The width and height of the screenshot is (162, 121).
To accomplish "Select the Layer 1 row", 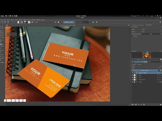I will tap(146, 82).
